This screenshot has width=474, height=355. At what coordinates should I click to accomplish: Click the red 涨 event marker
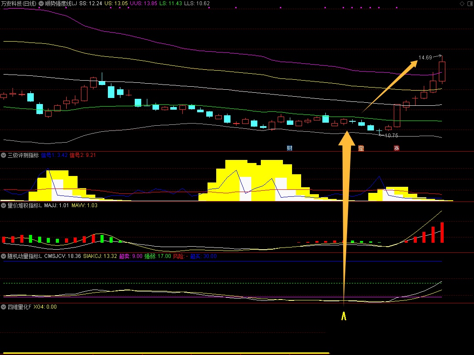click(396, 148)
